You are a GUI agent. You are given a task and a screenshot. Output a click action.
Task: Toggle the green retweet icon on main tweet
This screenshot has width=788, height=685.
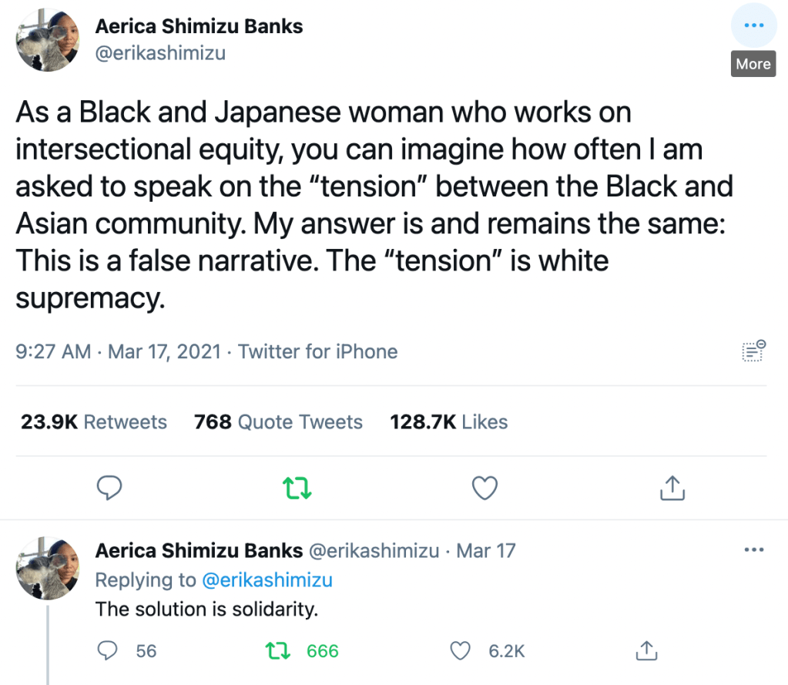[297, 488]
